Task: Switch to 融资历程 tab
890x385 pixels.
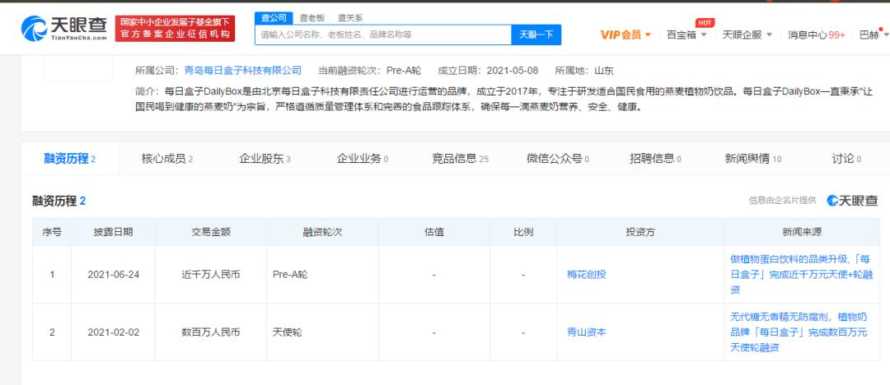Action: coord(70,159)
